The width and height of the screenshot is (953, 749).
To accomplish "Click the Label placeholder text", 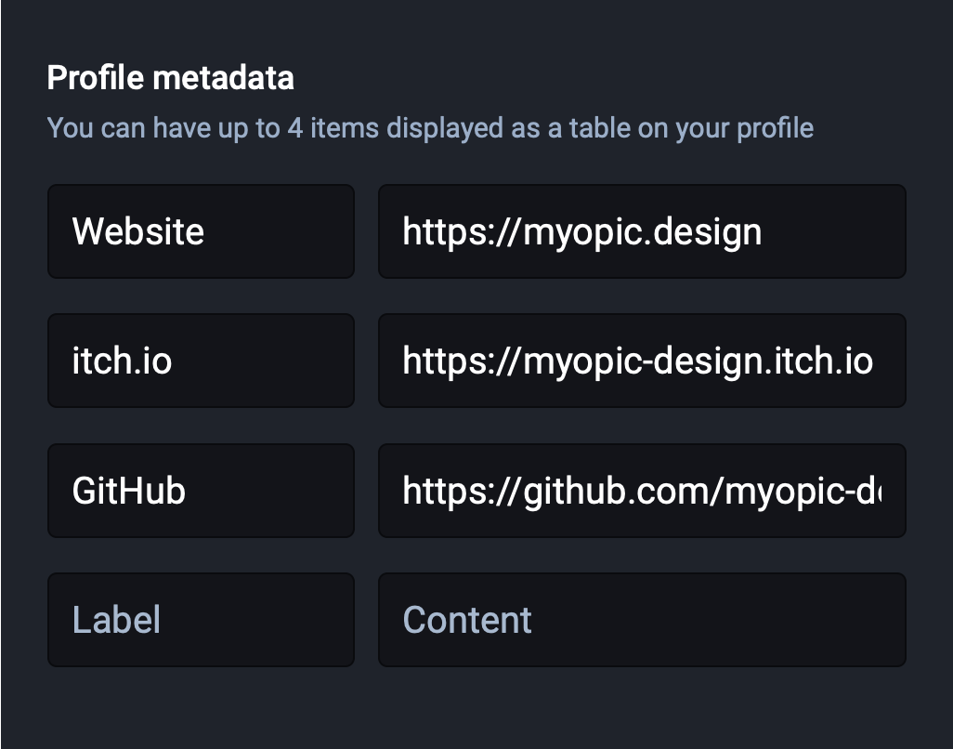I will [116, 620].
